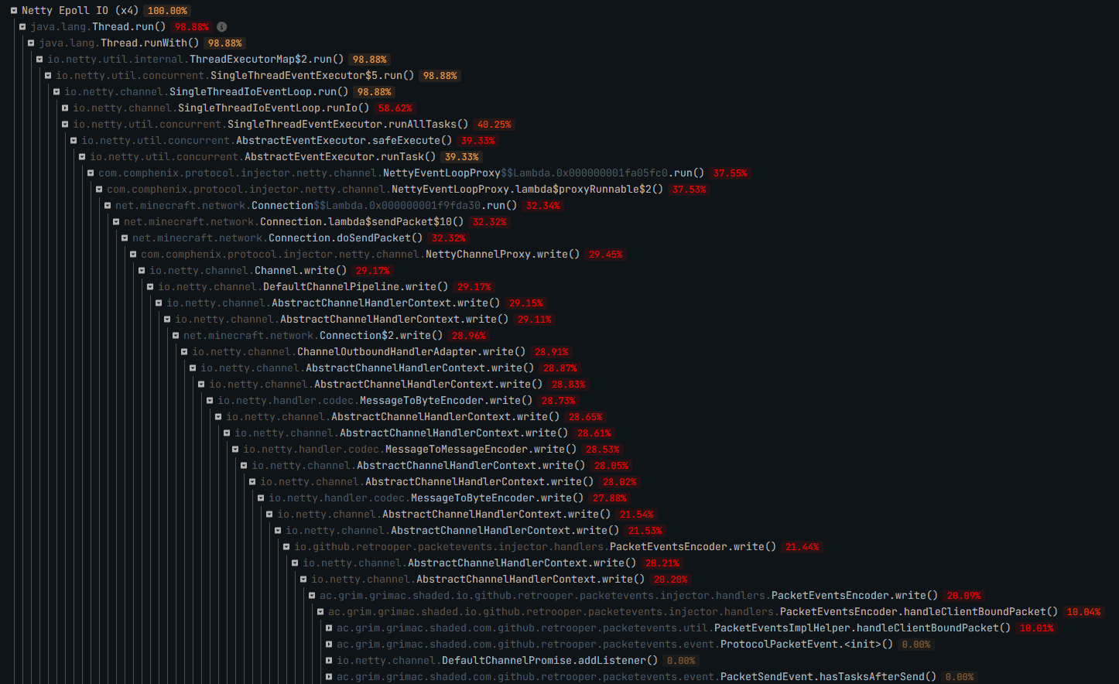Viewport: 1119px width, 684px height.
Task: Collapse the AbstractChannelHandlerContext.write() node at 28.87%
Action: click(193, 368)
